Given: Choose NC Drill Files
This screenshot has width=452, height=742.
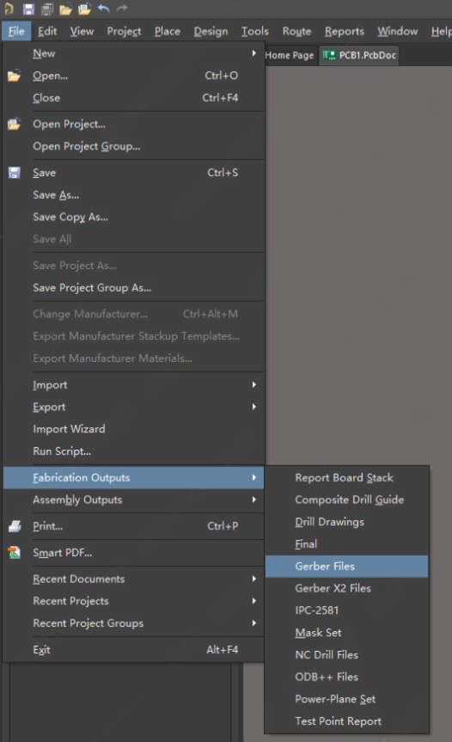Looking at the screenshot, I should pos(346,654).
